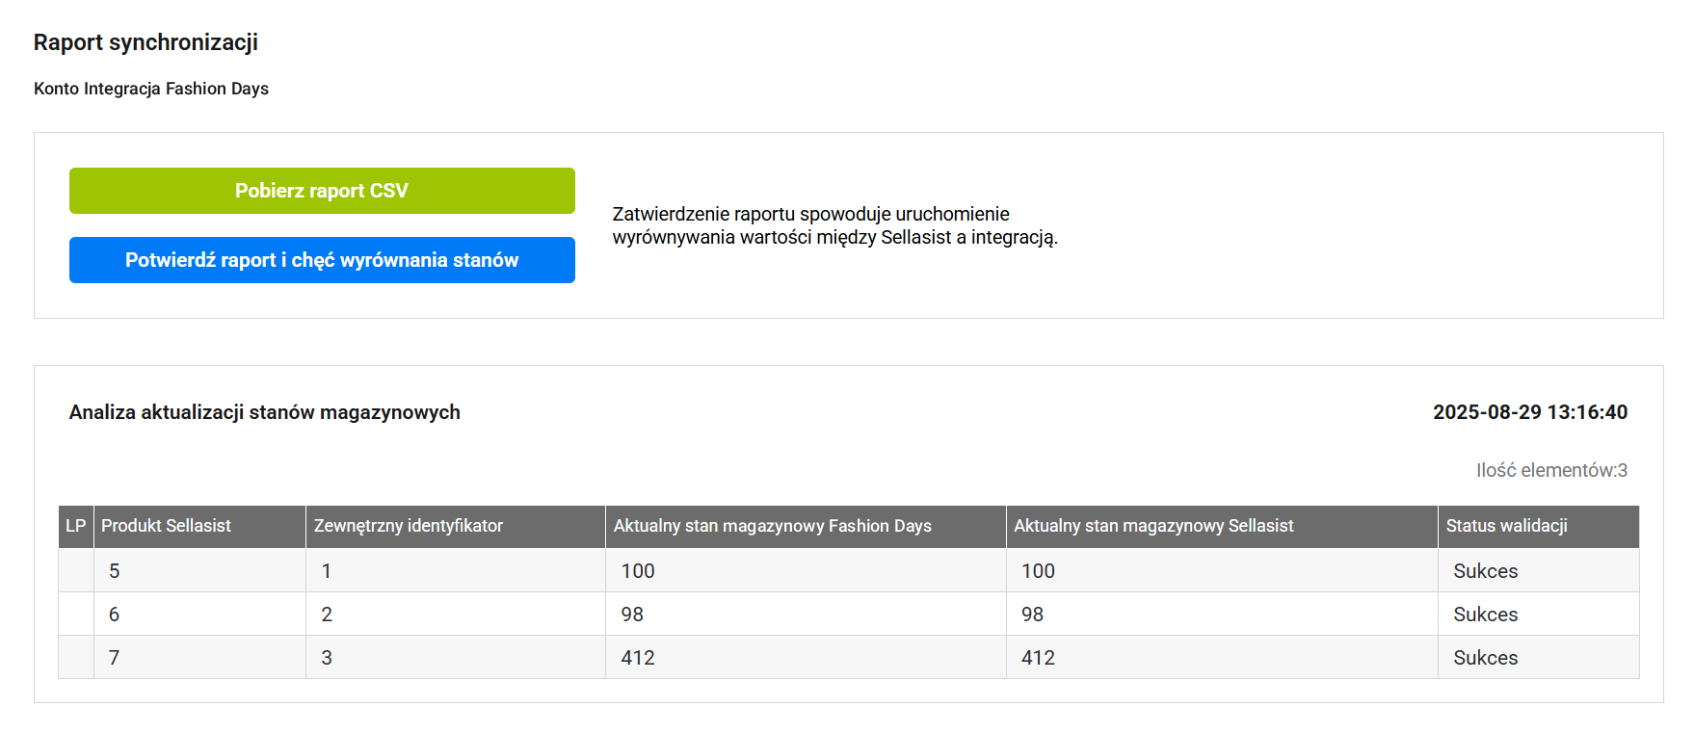Select the 412 value in Sellasist stock column

coord(1038,658)
